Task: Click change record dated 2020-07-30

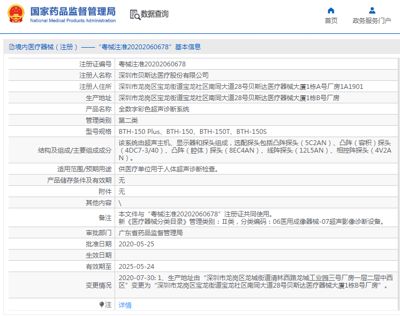Action: [255, 282]
